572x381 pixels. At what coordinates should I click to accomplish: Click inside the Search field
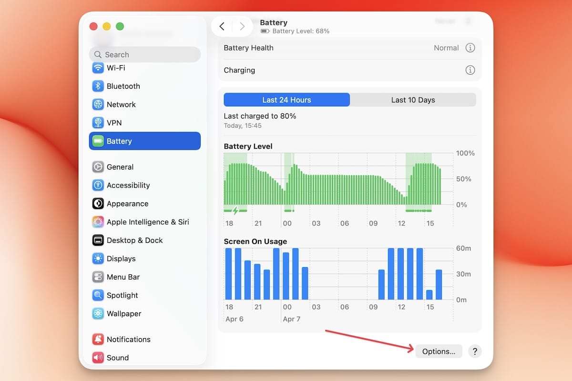(x=144, y=54)
